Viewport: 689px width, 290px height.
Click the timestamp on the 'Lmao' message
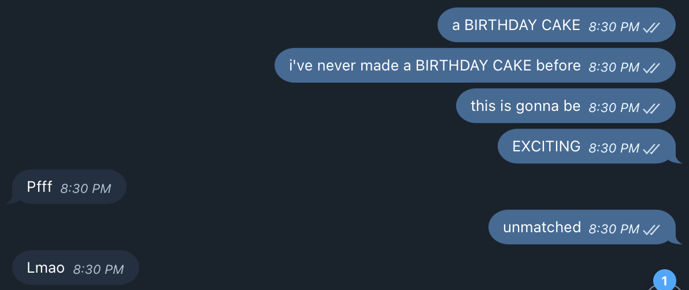pos(98,269)
